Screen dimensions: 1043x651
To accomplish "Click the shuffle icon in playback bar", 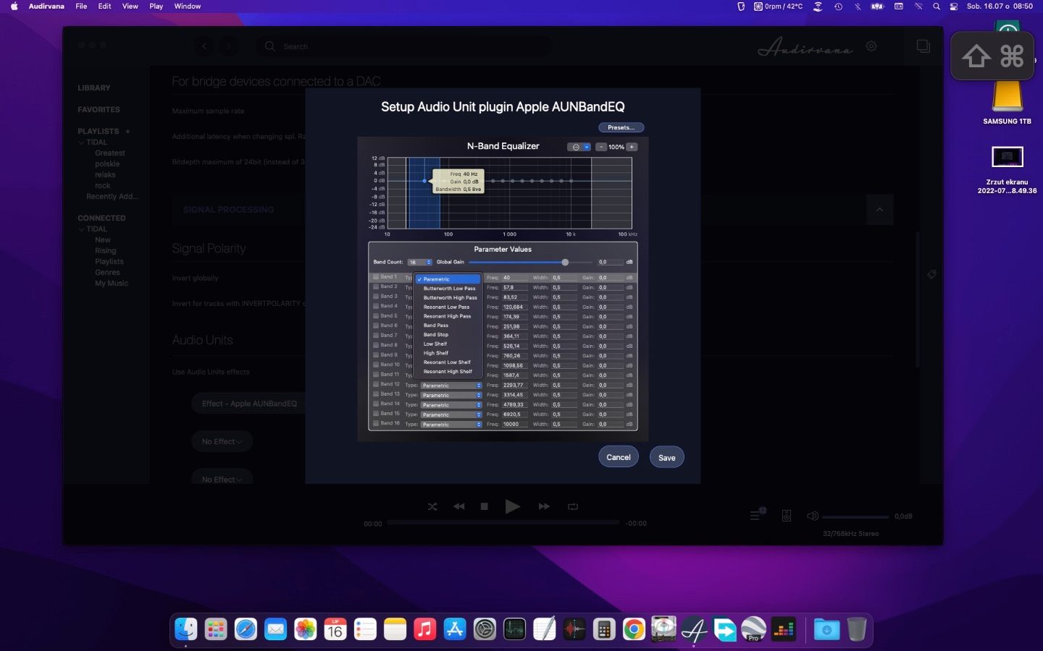I will click(x=432, y=507).
